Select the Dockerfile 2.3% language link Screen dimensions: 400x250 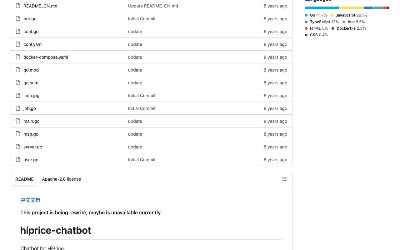(349, 28)
